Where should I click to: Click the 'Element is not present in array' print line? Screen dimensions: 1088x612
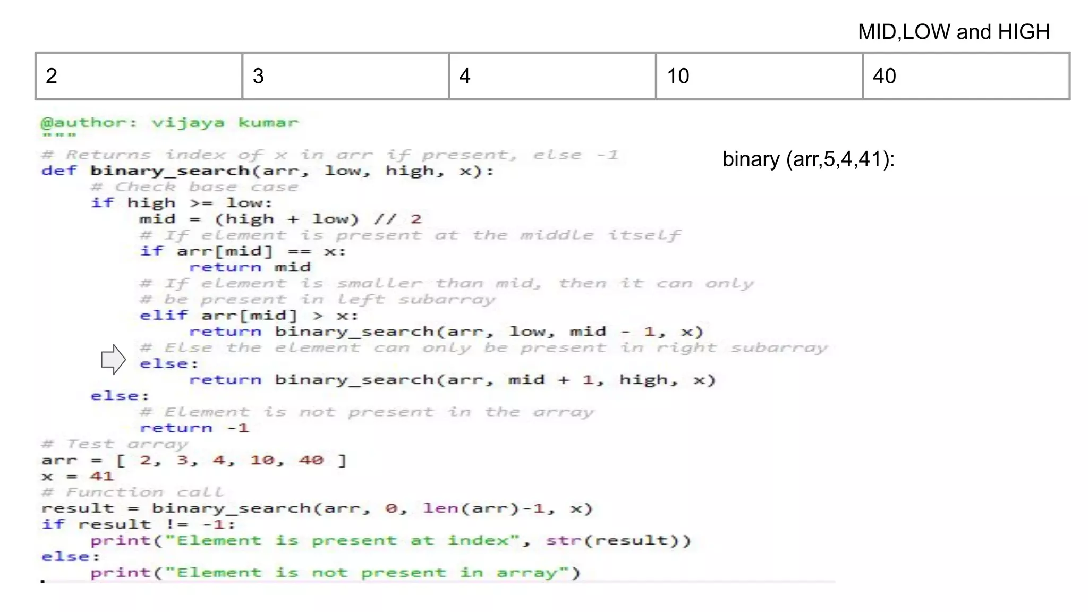click(x=336, y=573)
